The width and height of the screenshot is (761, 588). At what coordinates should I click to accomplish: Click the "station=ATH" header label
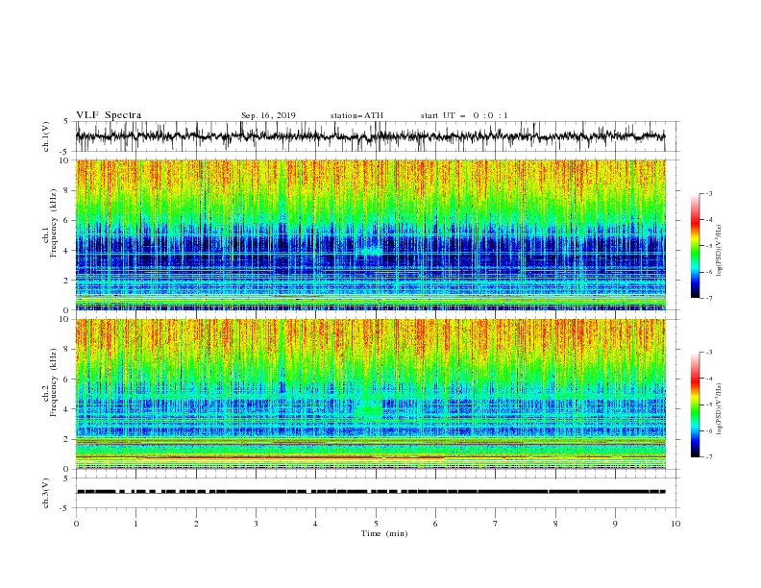[x=356, y=115]
